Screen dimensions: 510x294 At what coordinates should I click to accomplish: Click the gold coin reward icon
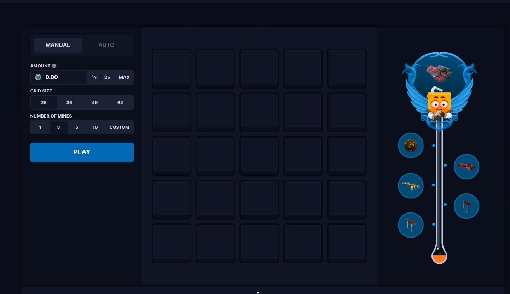(x=411, y=145)
